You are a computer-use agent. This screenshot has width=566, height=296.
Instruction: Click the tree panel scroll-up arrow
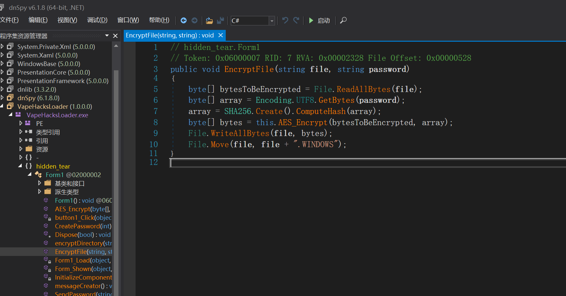click(116, 46)
